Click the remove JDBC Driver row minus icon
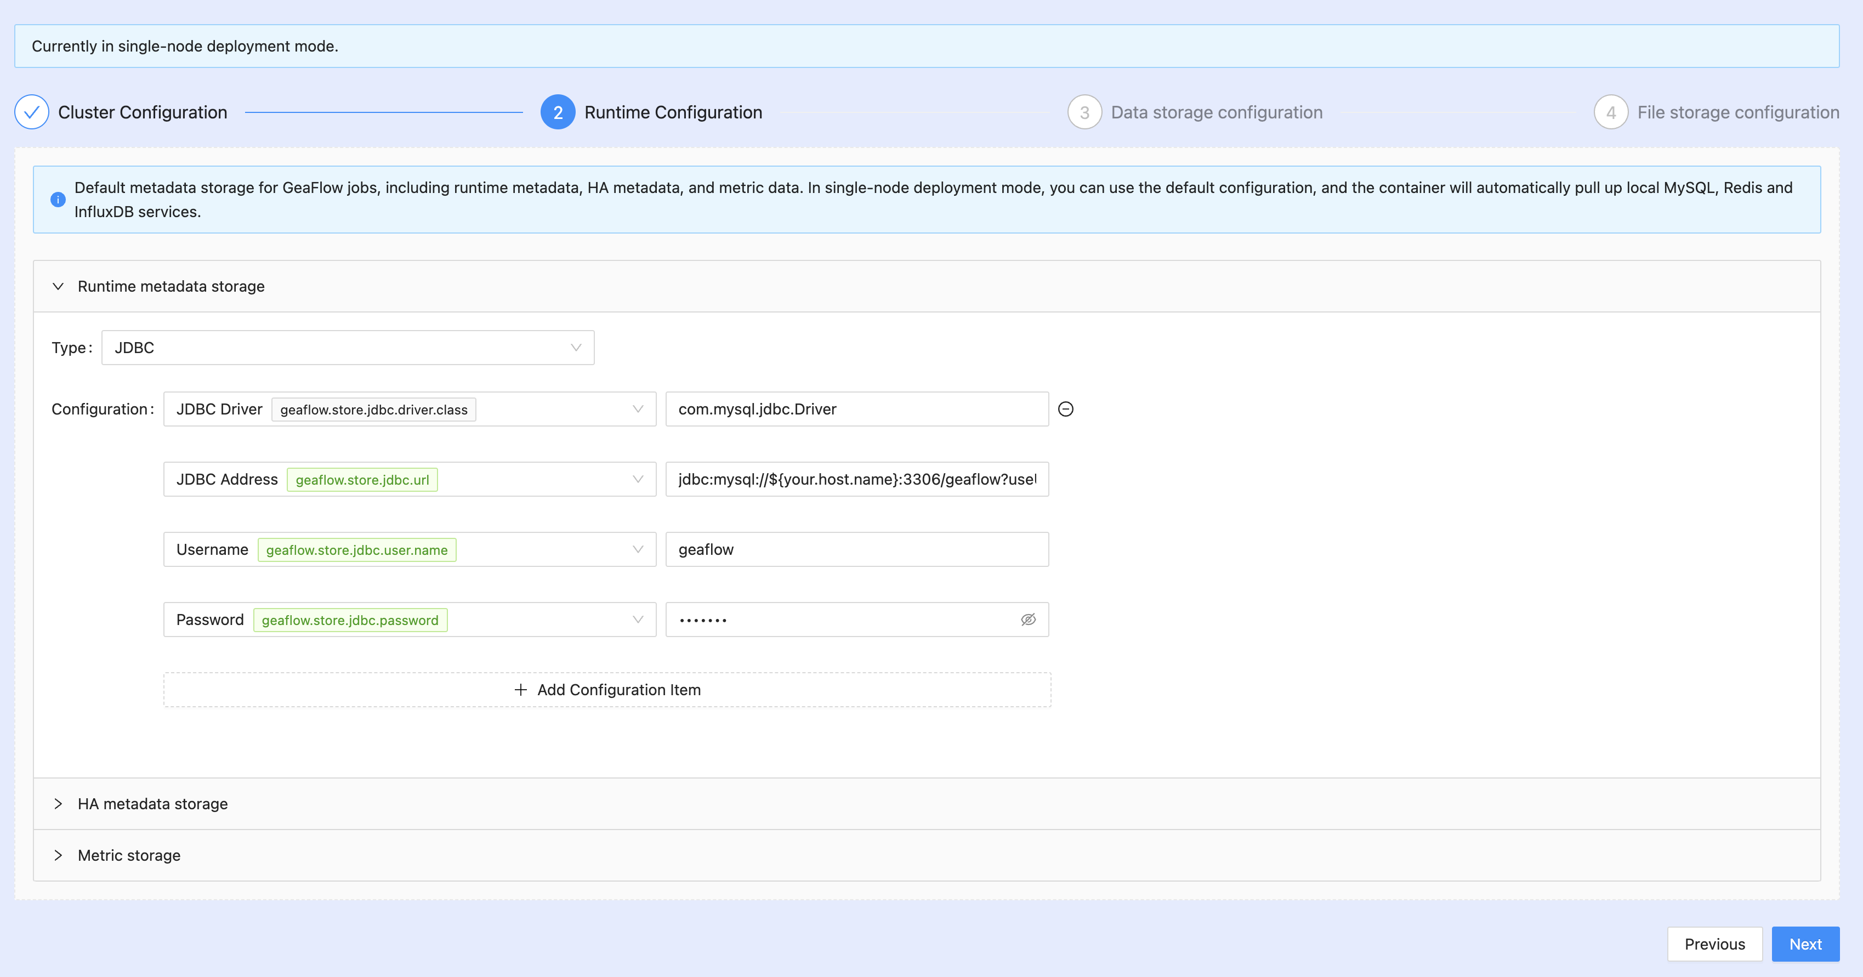1863x977 pixels. tap(1065, 410)
